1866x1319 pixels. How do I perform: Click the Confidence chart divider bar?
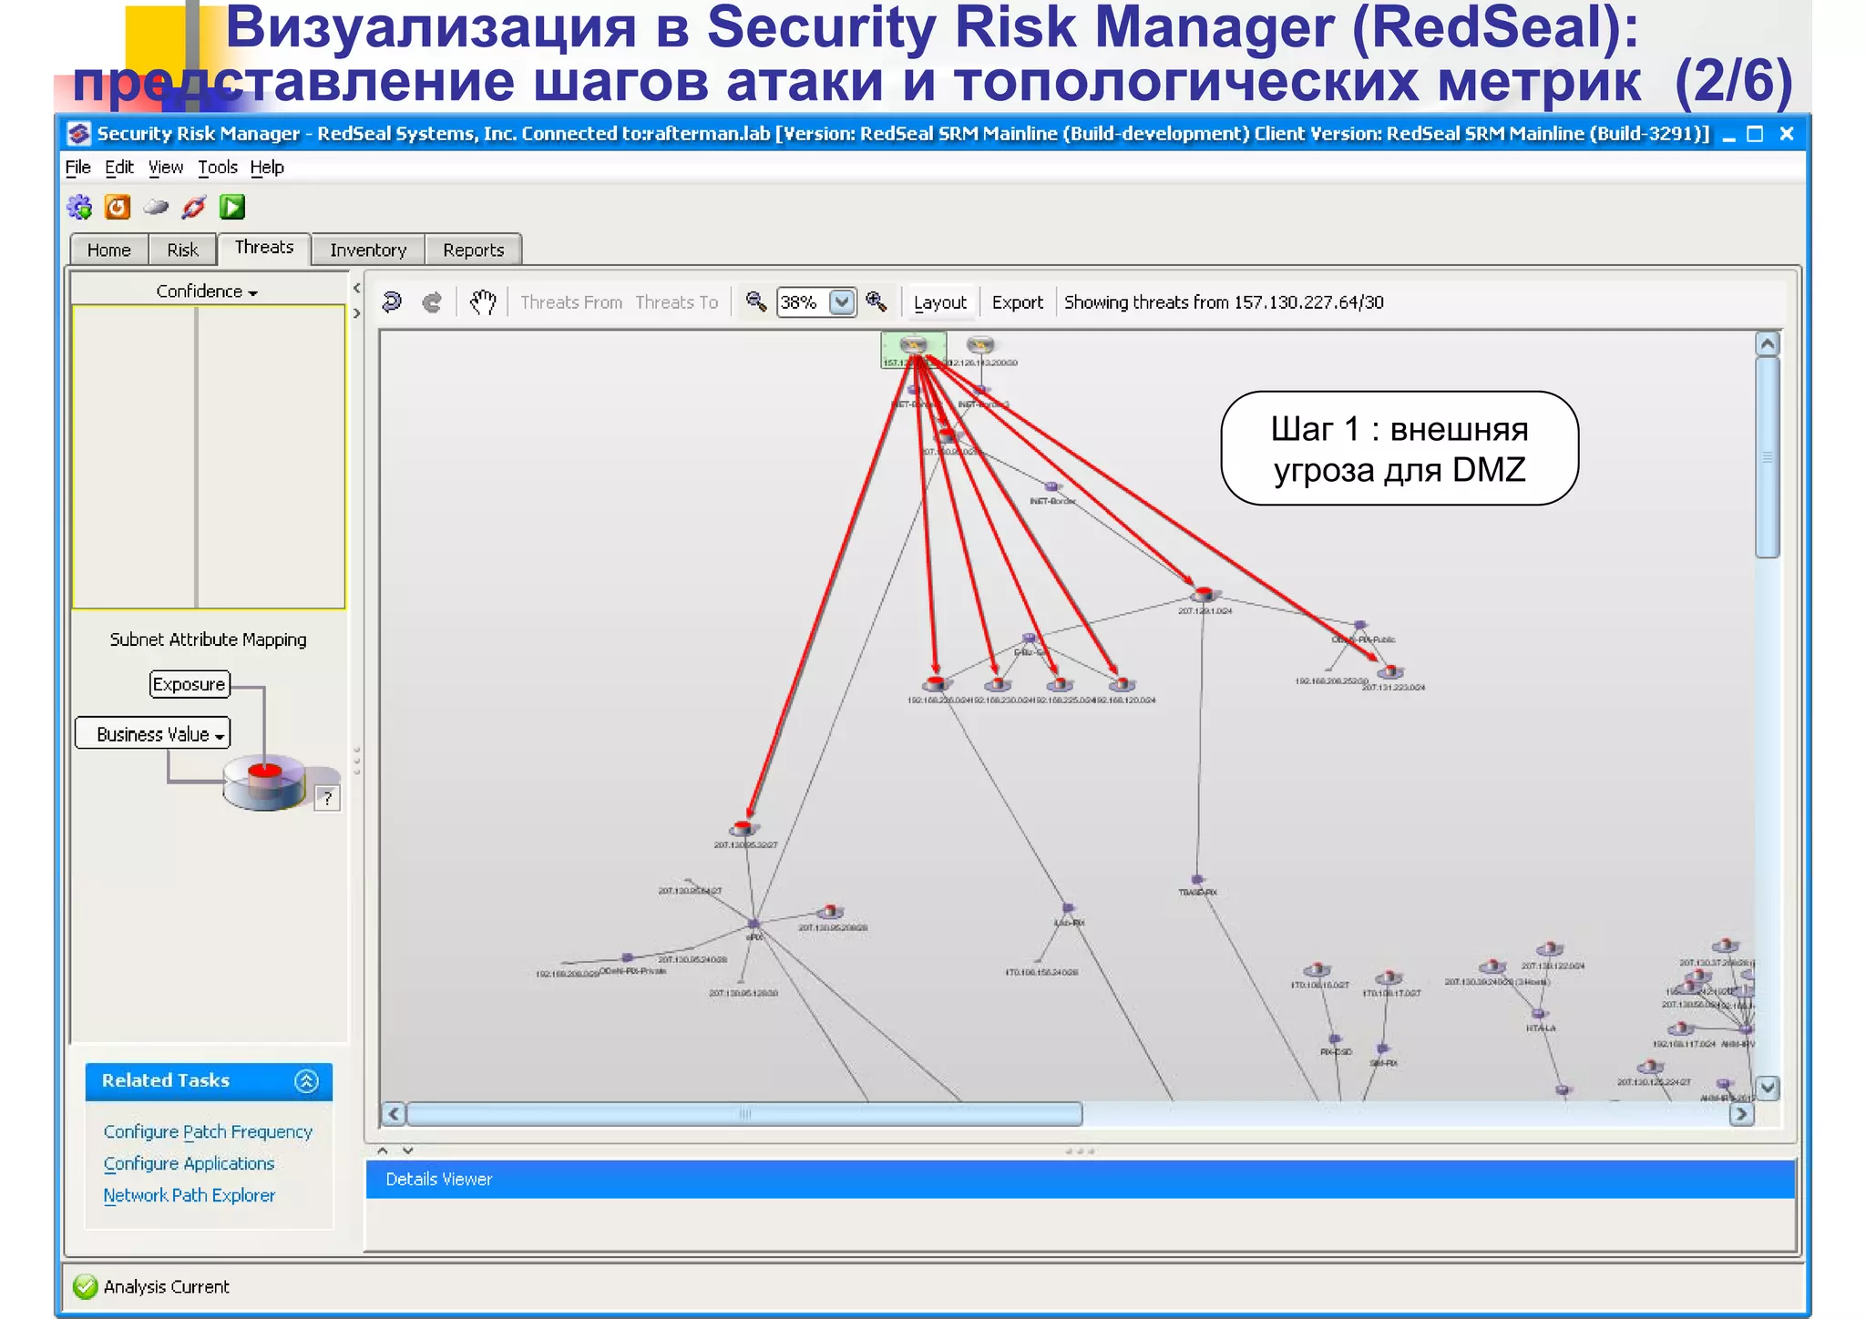point(196,456)
